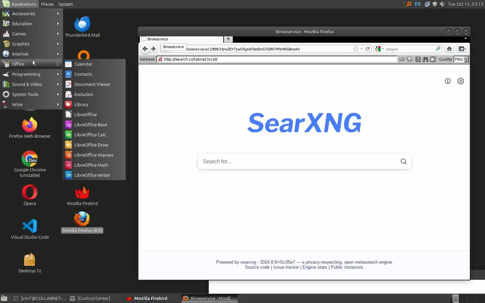Viewport: 485px width, 303px height.
Task: Expand the Accessories submenu
Action: (x=31, y=13)
